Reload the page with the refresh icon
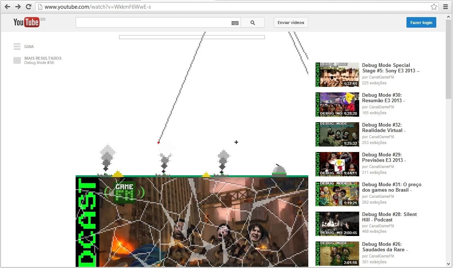The height and width of the screenshot is (268, 453). pyautogui.click(x=28, y=7)
